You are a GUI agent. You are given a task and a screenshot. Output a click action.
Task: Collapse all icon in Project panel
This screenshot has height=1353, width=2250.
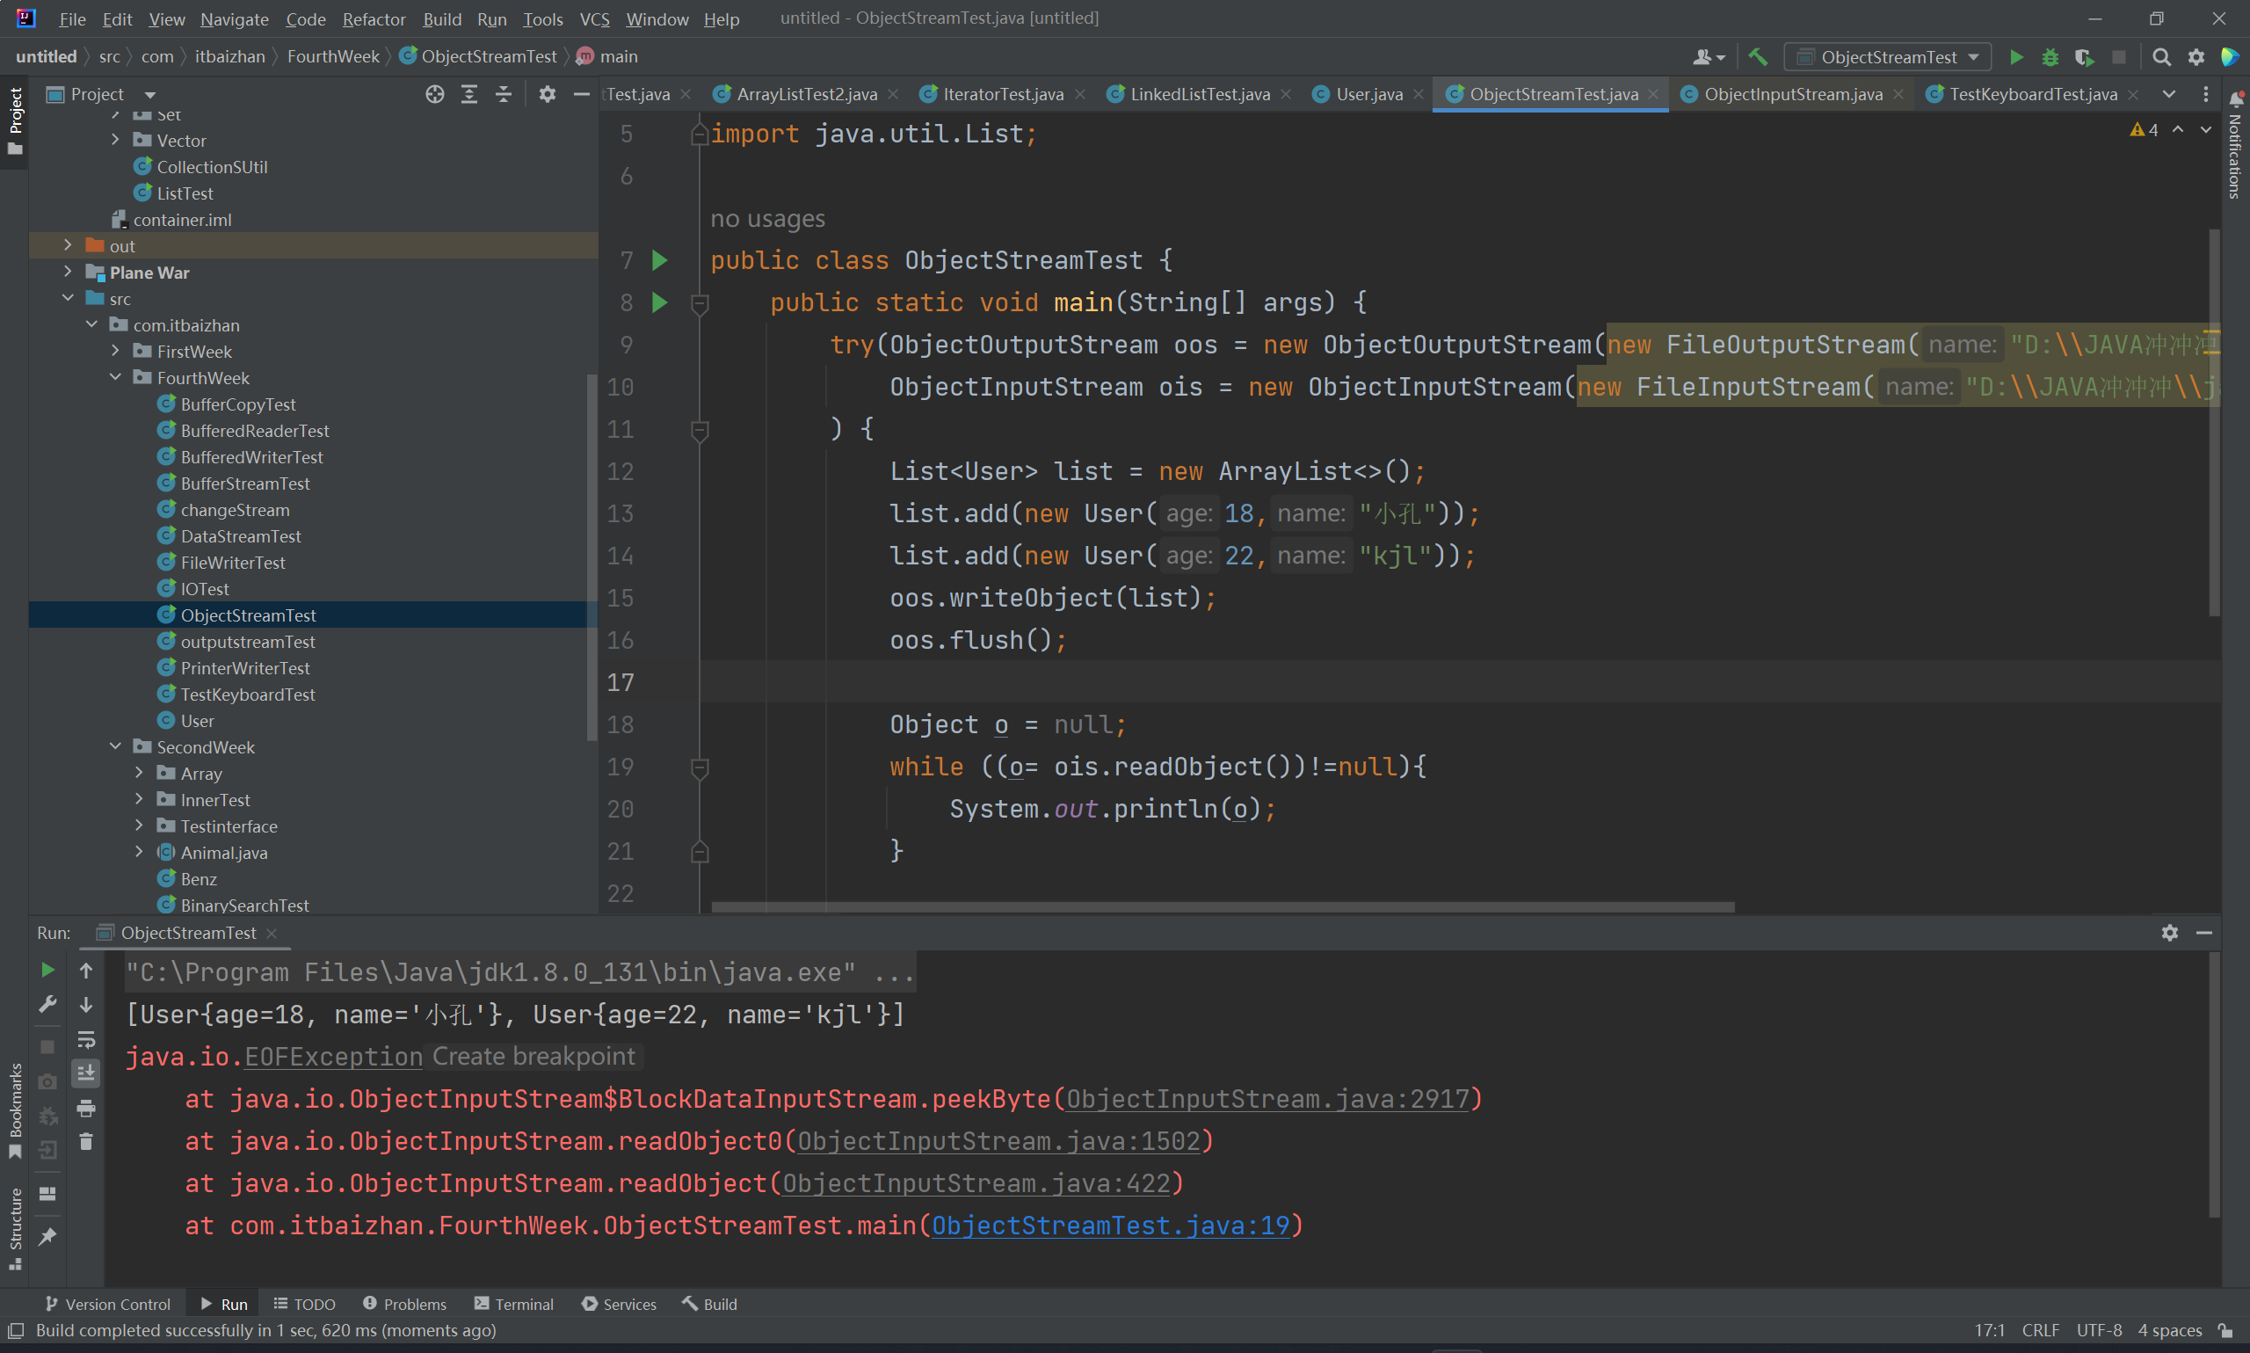[x=503, y=94]
